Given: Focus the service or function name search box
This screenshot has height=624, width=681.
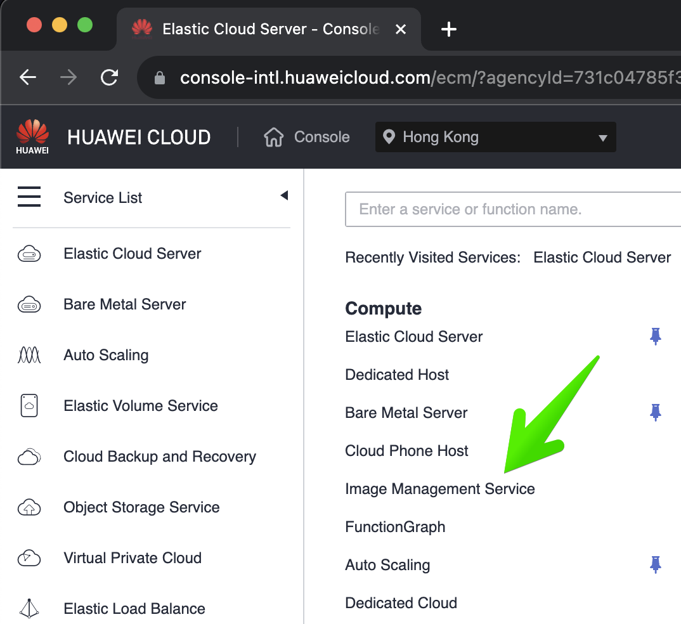Looking at the screenshot, I should [x=513, y=209].
